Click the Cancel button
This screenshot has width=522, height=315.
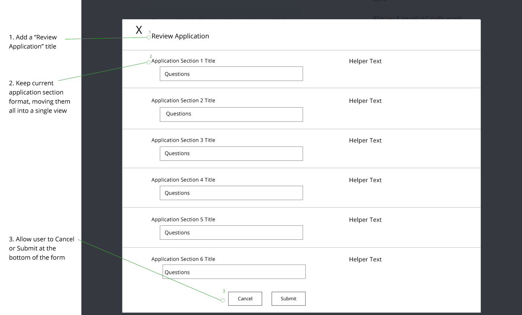click(245, 298)
